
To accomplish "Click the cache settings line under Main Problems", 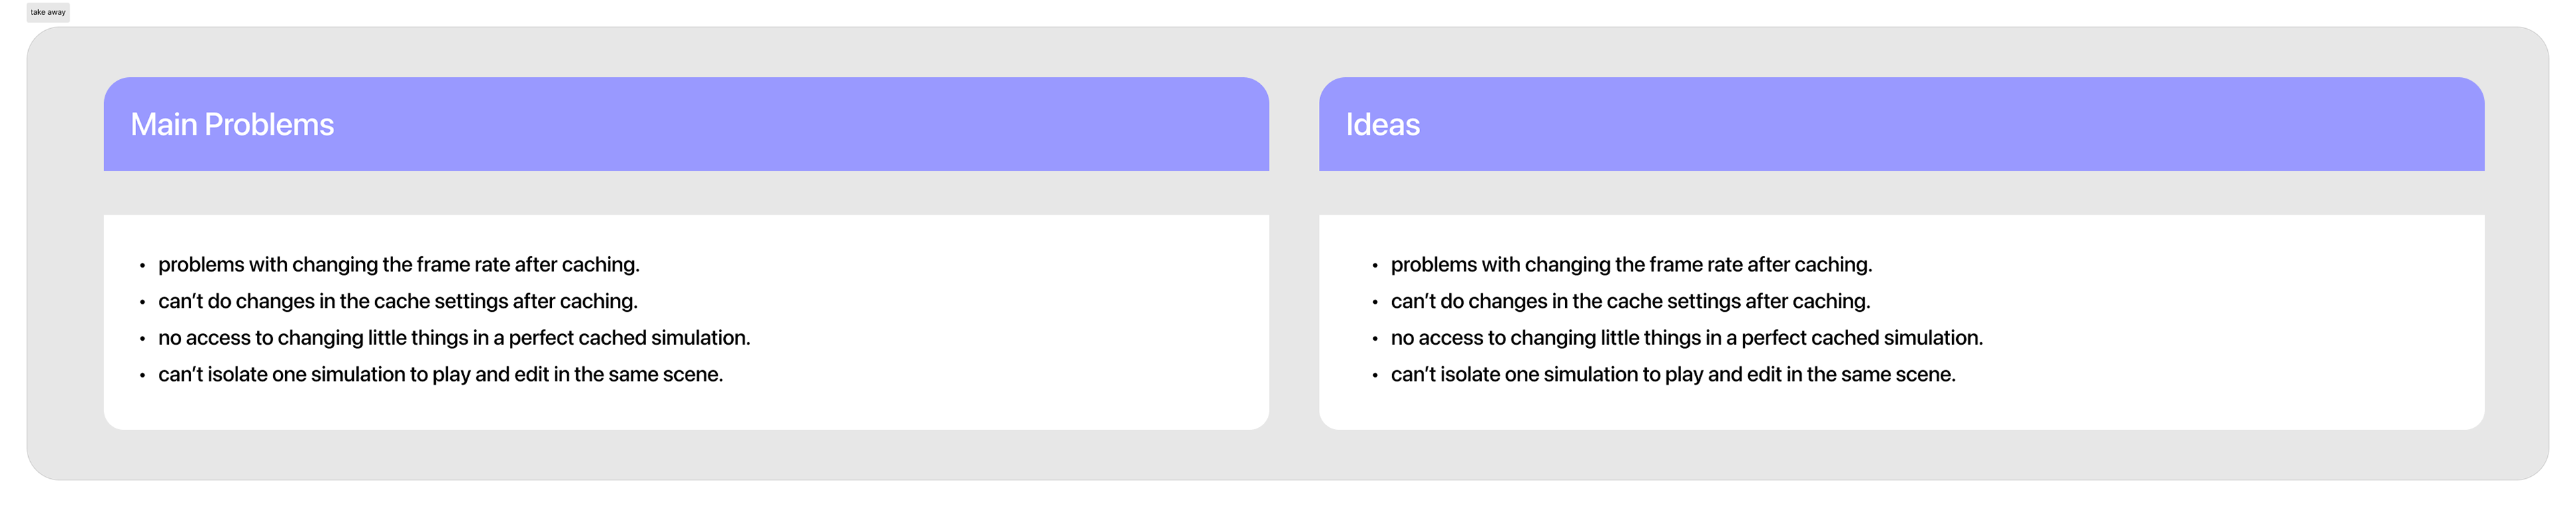I will pyautogui.click(x=398, y=301).
